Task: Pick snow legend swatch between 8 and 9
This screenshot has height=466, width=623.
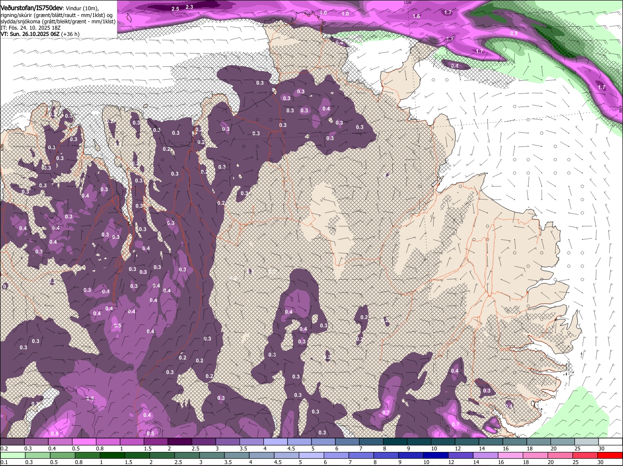Action: click(395, 442)
